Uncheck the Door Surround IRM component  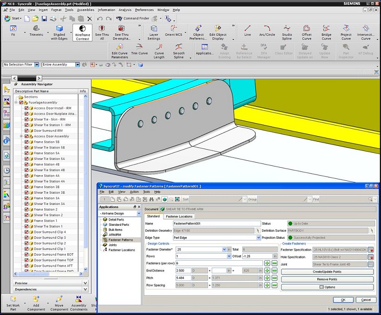coord(26,131)
